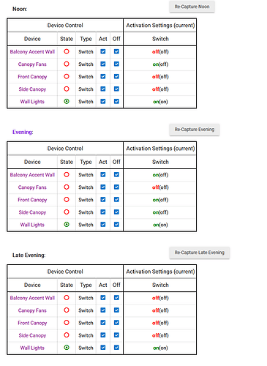Click Re-Capture Evening button
Viewport: 267px width, 366px height.
195,130
